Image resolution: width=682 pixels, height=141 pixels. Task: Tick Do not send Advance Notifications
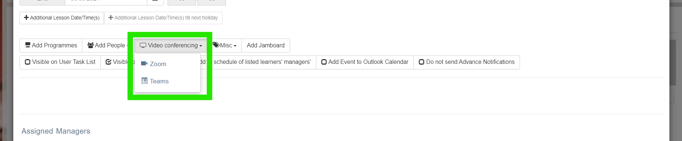click(x=466, y=62)
